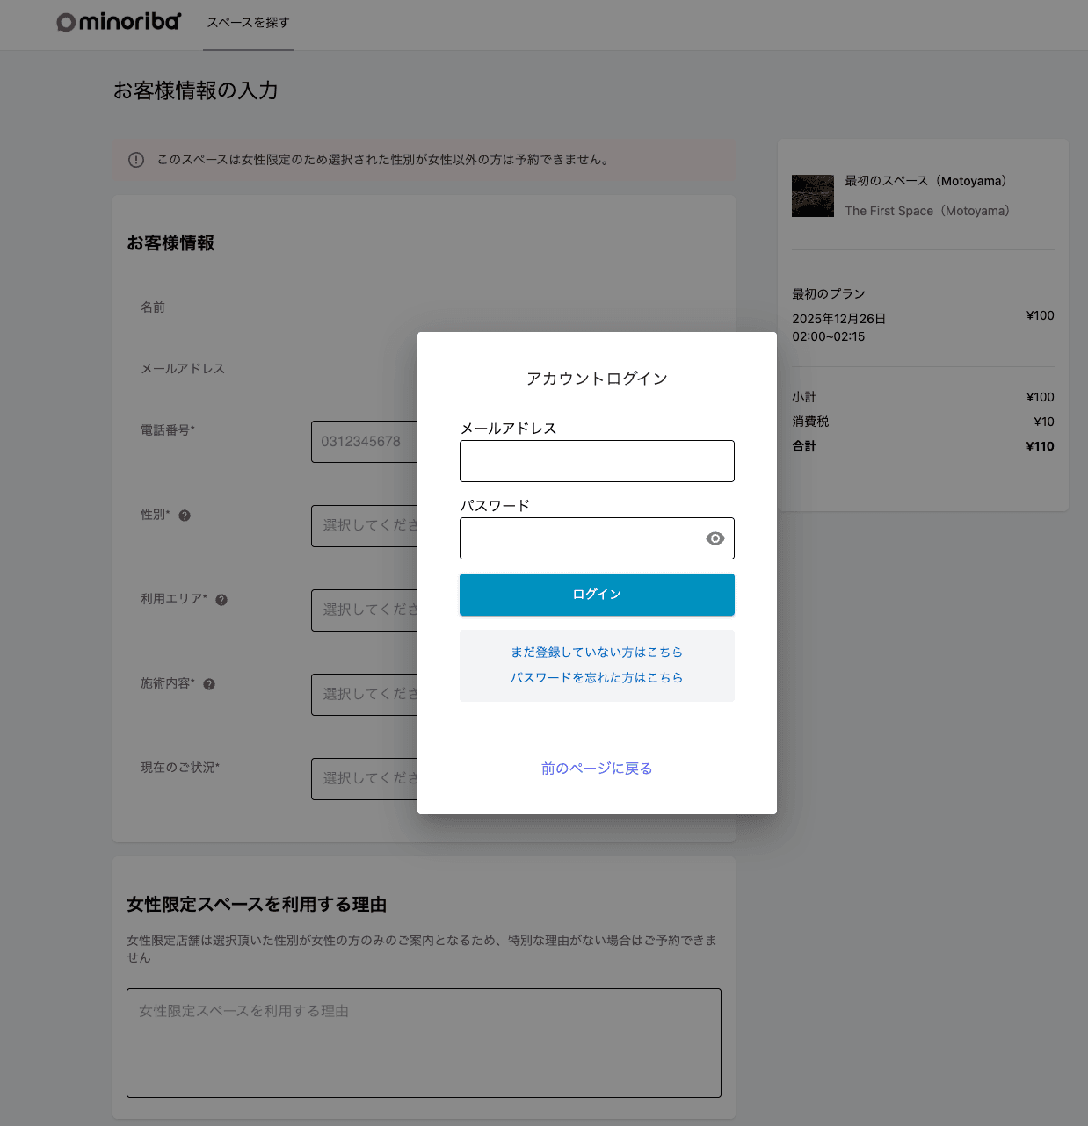Open the help icon next to 性別
Image resolution: width=1088 pixels, height=1126 pixels.
pos(185,516)
